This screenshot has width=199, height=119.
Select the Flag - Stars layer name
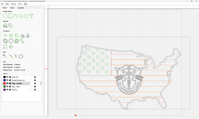click(16, 87)
